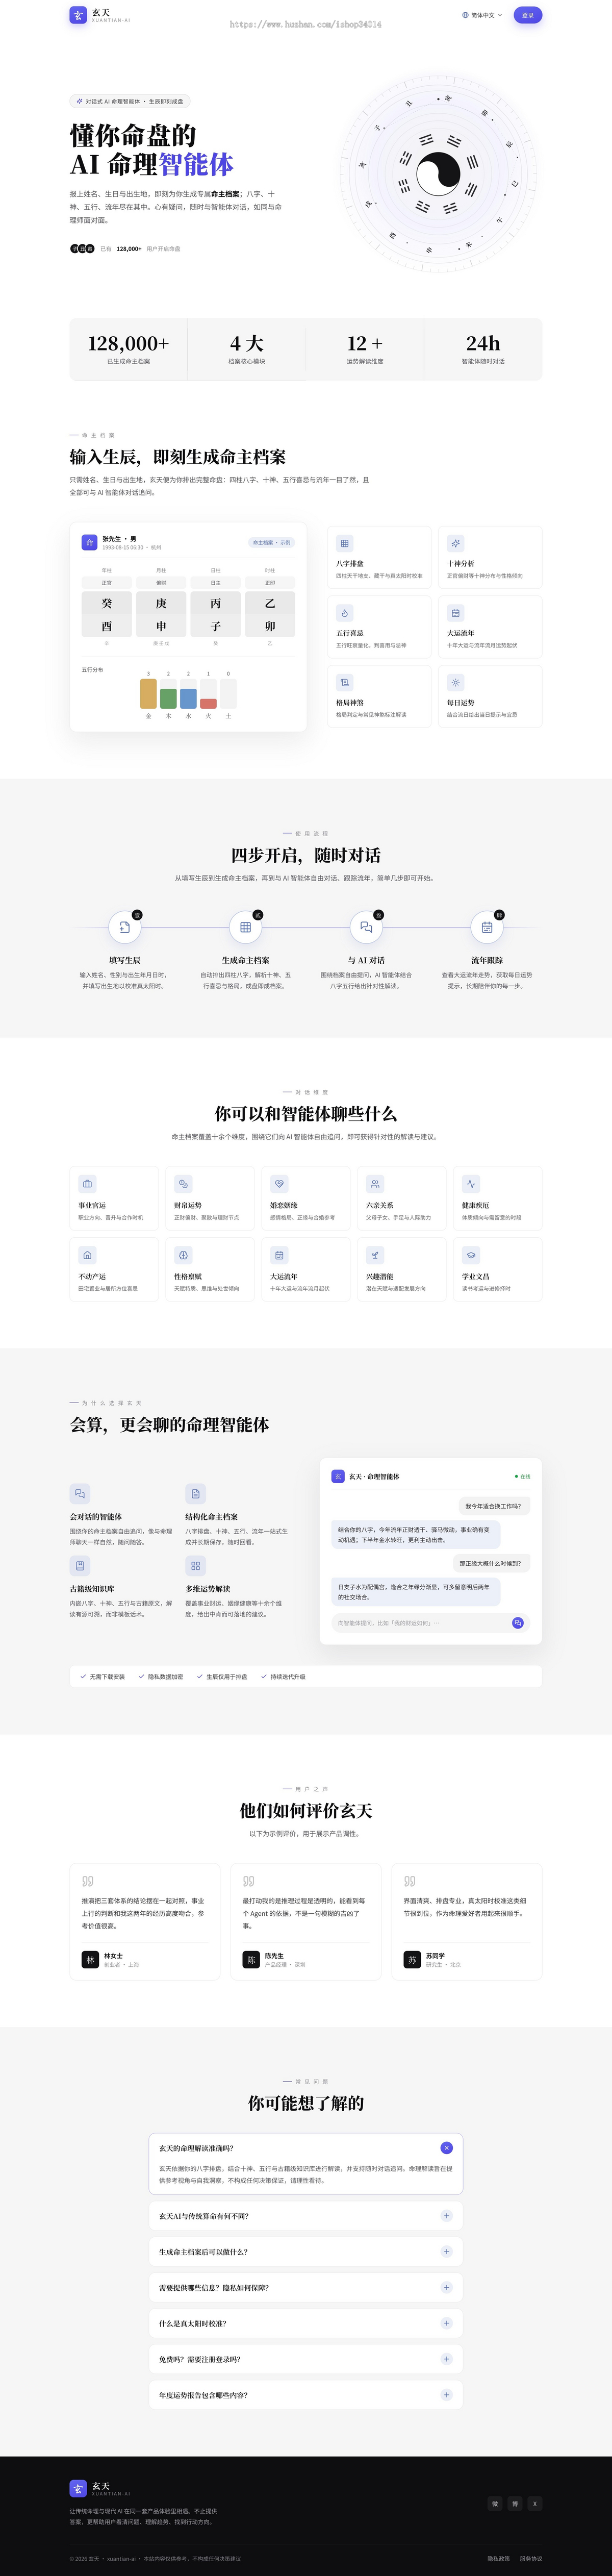Expand the 年度运势报告包含哪些内容 FAQ
Screen dimensions: 612x2576
click(x=446, y=2395)
